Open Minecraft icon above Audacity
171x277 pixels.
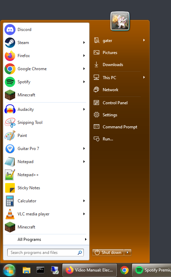tap(10, 95)
